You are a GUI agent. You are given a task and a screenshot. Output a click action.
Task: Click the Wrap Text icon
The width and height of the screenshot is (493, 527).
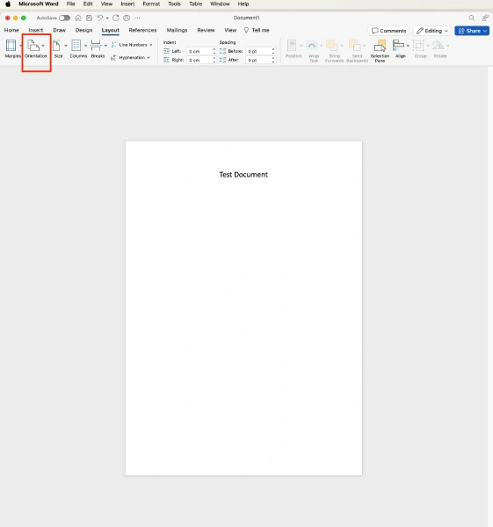pos(312,46)
